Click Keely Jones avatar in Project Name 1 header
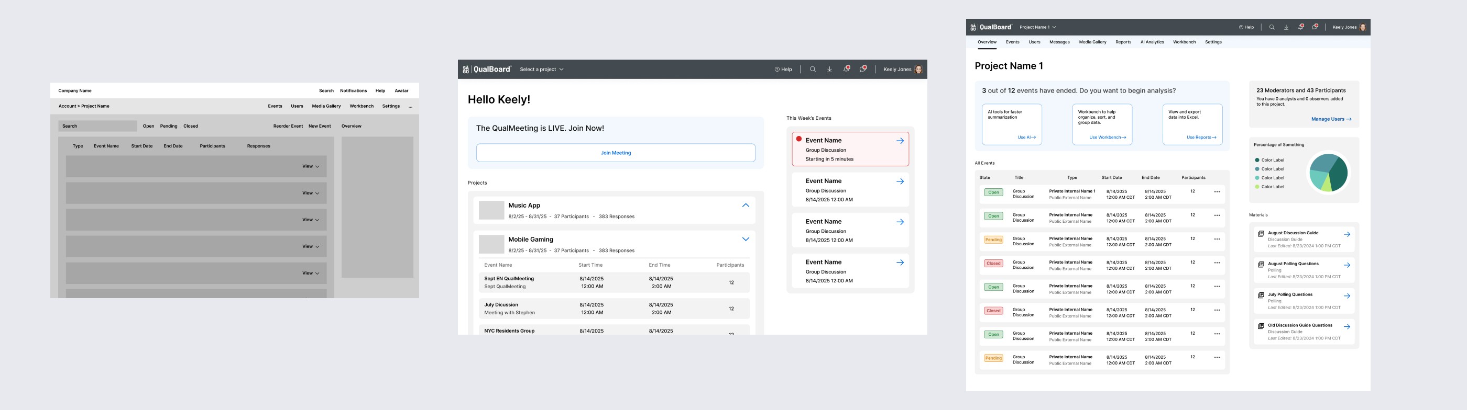1467x410 pixels. tap(1363, 27)
